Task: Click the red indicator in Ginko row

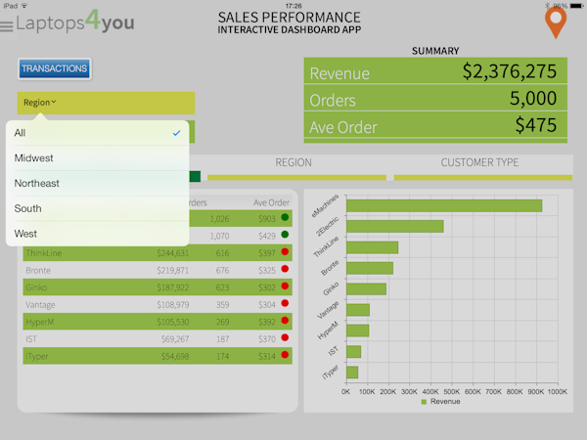Action: 285,286
